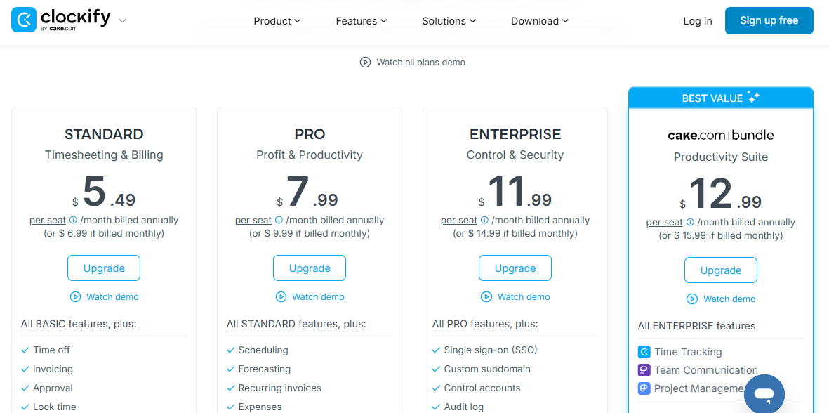Open the chat support bubble
This screenshot has width=829, height=413.
(764, 393)
